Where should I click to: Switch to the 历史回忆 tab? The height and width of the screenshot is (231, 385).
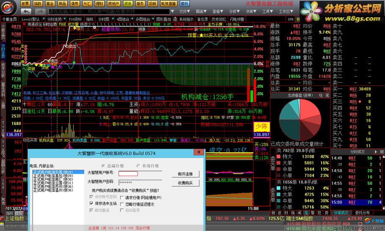[x=219, y=19]
